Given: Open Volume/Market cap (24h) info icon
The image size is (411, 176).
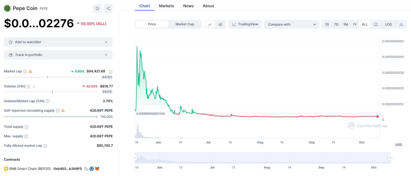Looking at the screenshot, I should [x=48, y=101].
